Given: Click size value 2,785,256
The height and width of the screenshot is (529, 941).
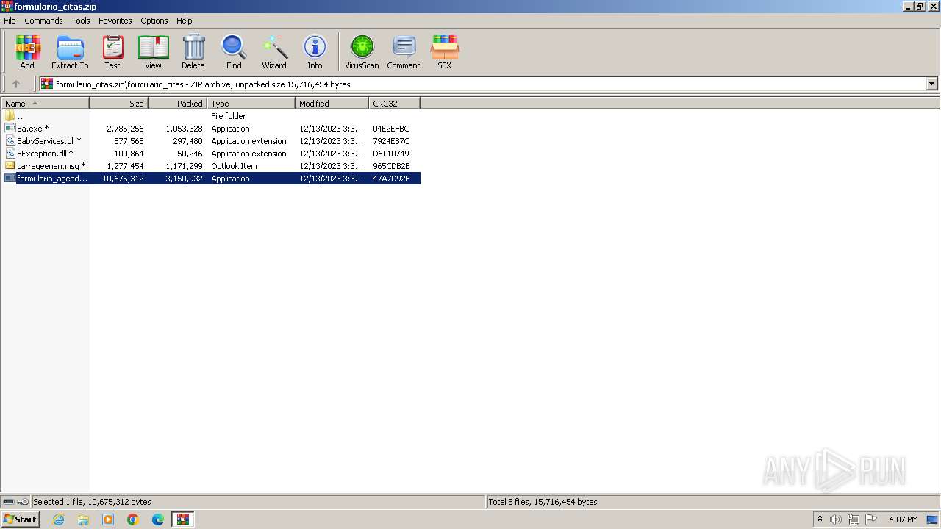Looking at the screenshot, I should tap(125, 129).
